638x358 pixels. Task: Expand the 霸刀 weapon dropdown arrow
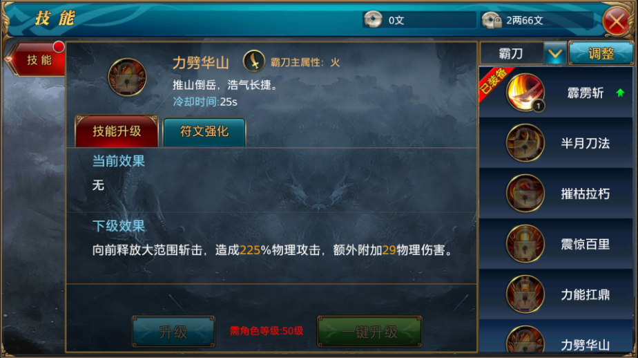click(555, 53)
